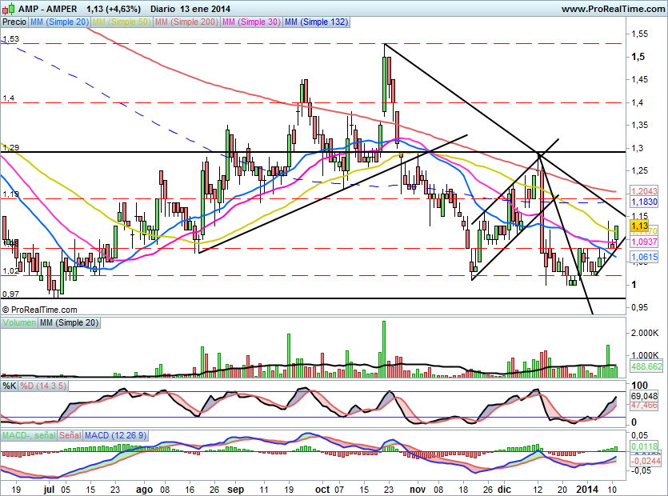Click the current price tag 1,13
Image resolution: width=668 pixels, height=496 pixels.
pos(639,226)
